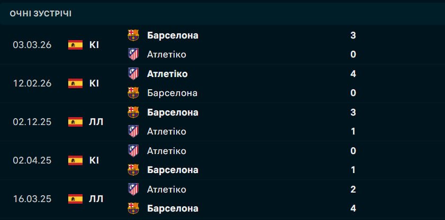Click the Очні зустрічі section header

pos(41,14)
